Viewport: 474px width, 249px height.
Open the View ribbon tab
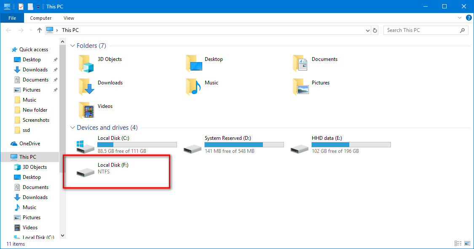point(69,18)
